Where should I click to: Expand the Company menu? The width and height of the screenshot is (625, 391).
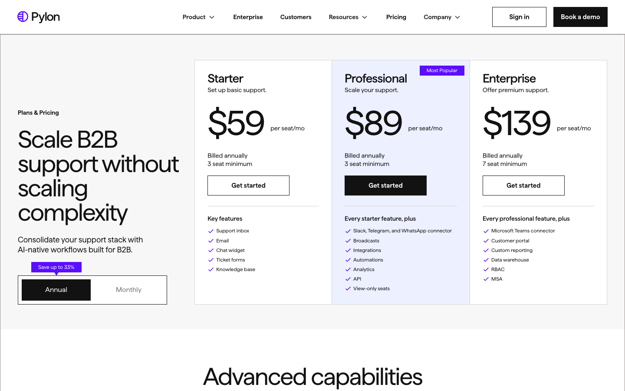coord(442,17)
